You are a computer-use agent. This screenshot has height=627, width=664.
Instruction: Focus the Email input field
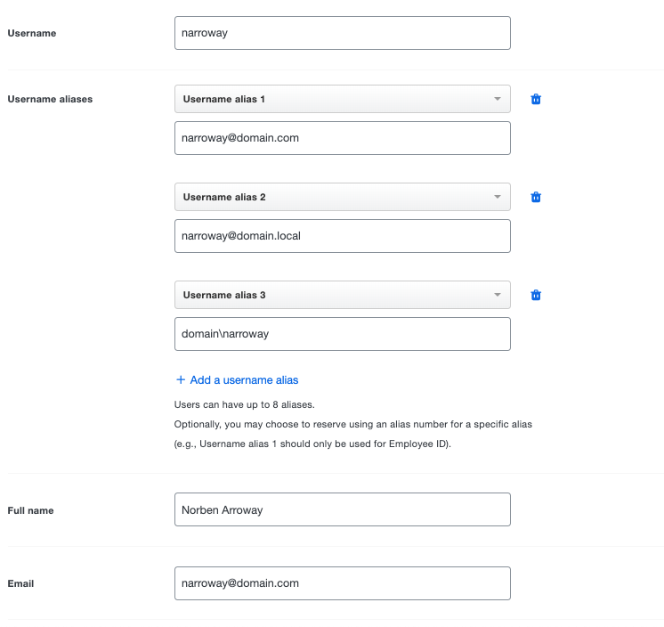tap(343, 583)
